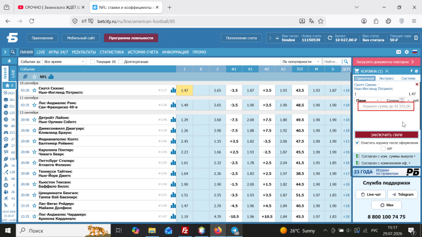
Task: Expand Согласен с изменением кф. option
Action: tap(386, 163)
